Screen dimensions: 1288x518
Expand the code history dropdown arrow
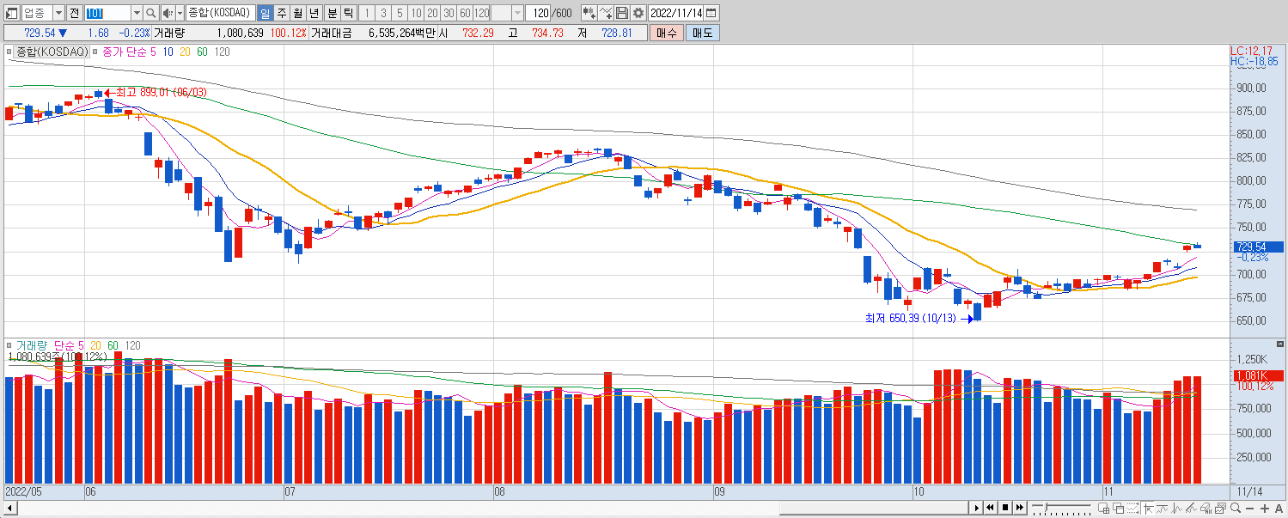coord(137,13)
